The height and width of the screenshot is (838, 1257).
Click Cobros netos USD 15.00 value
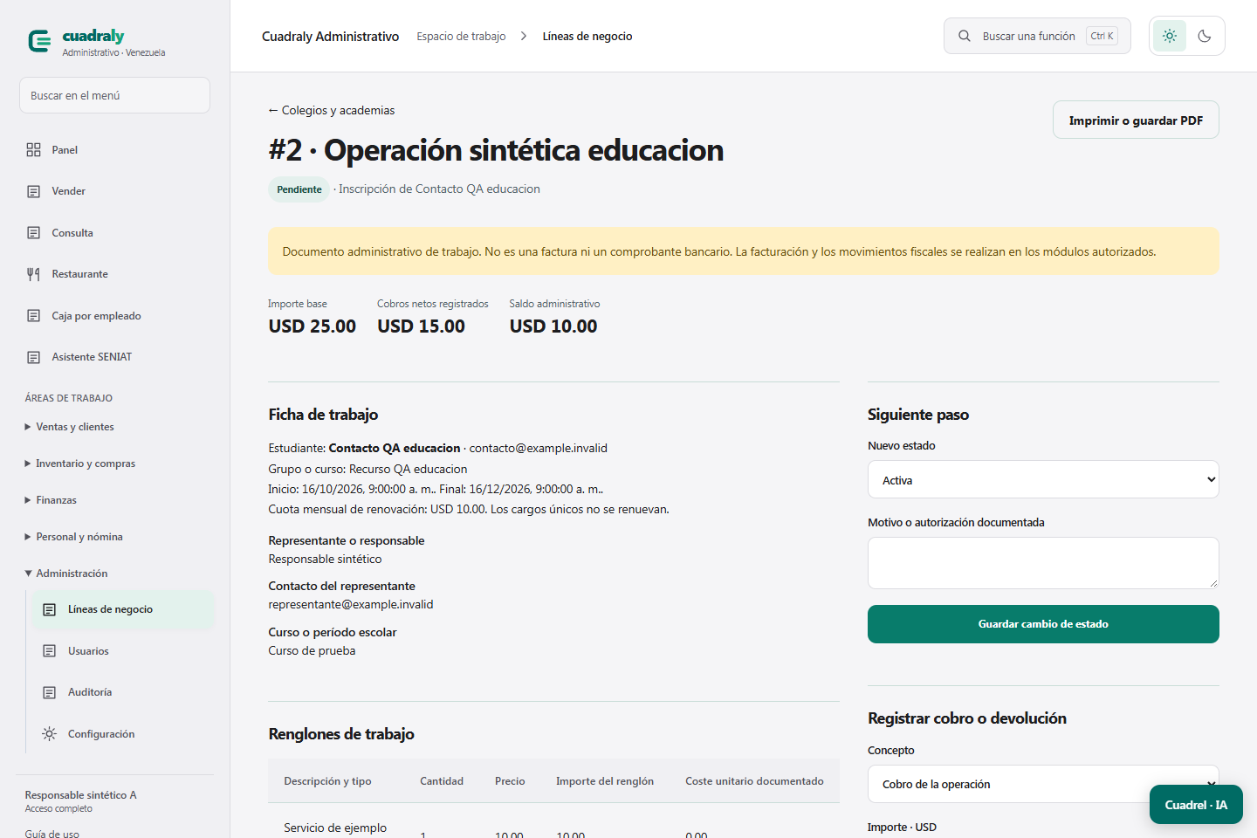(421, 326)
